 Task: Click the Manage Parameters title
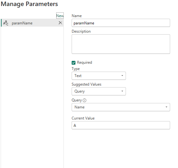[x=29, y=4]
